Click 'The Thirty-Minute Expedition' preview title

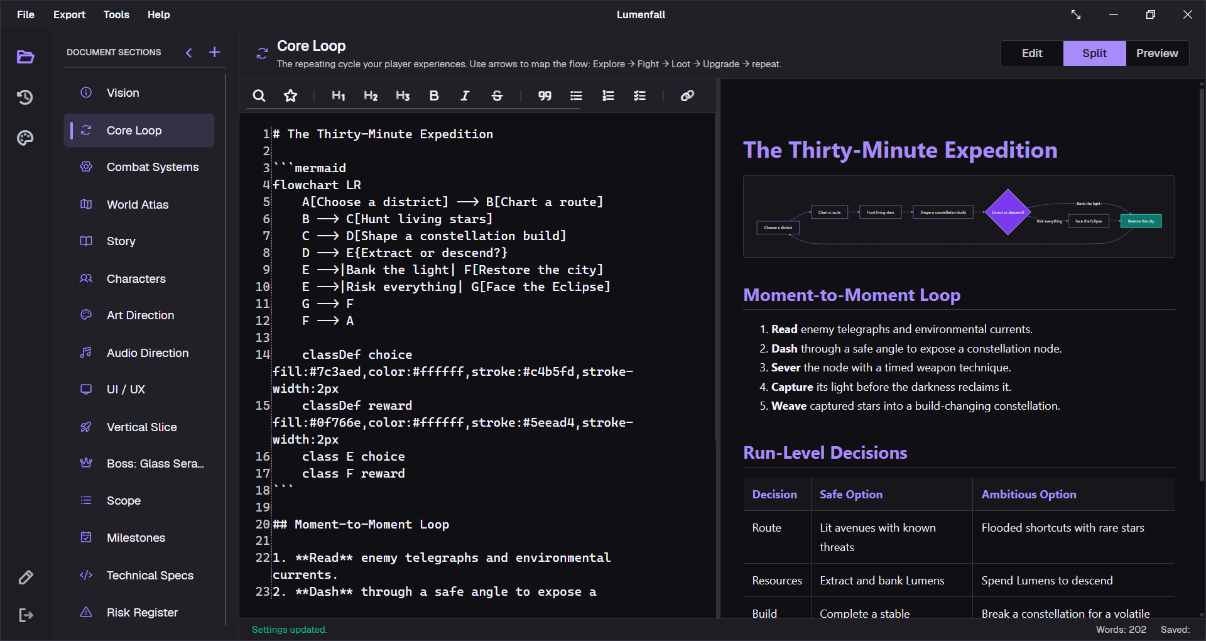(900, 150)
